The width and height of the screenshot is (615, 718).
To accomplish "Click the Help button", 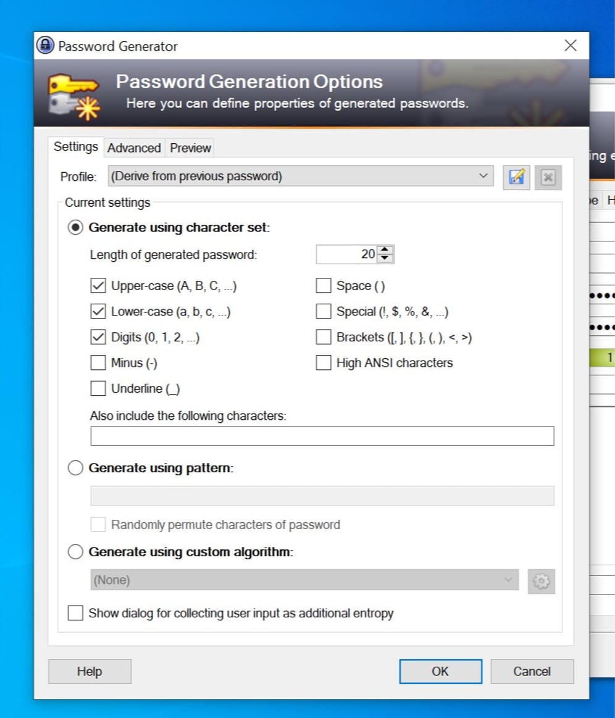I will (x=90, y=672).
